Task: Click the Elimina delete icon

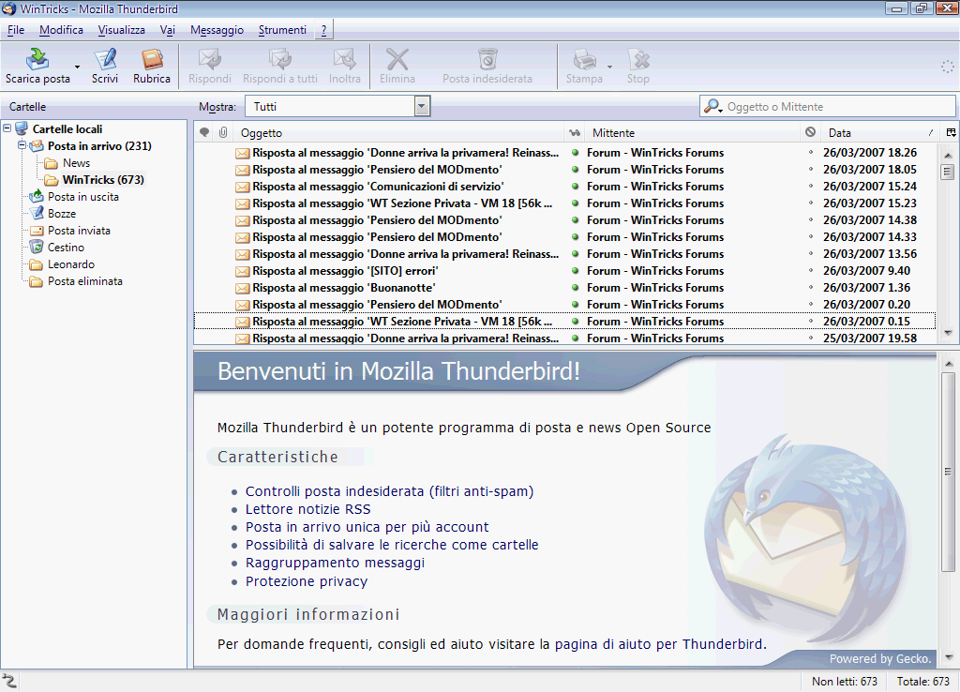Action: coord(397,59)
